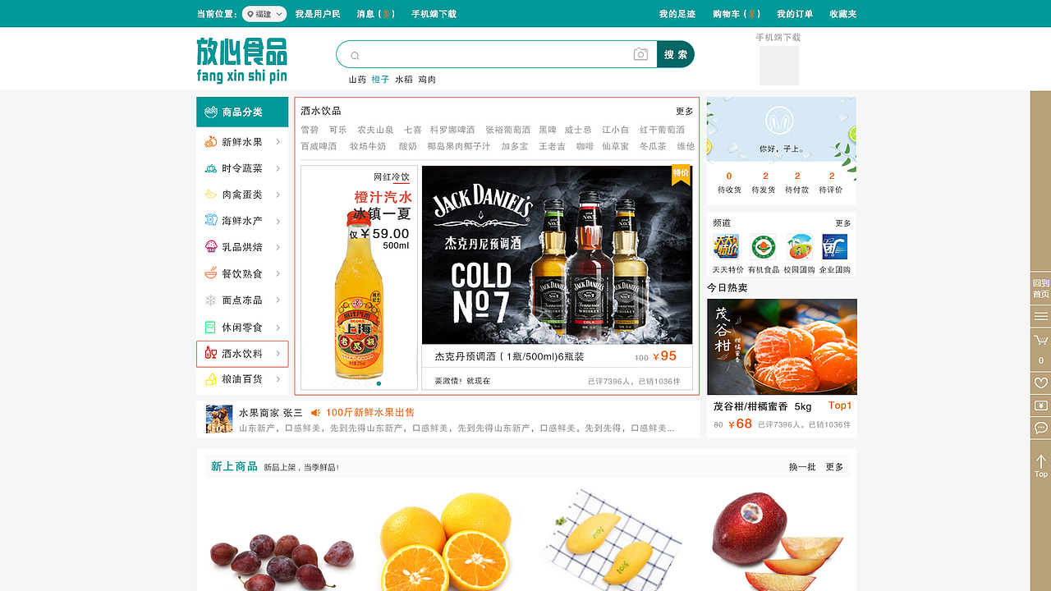1051x591 pixels.
Task: Open 我的订单 in top bar
Action: [x=795, y=14]
